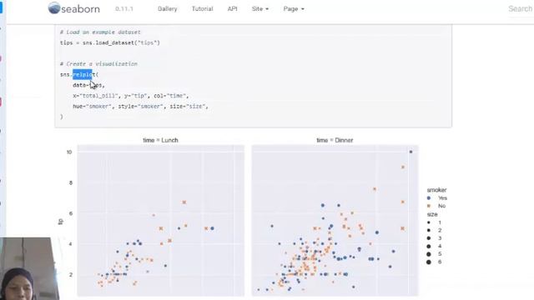This screenshot has height=300, width=534.
Task: Click the orange No legend marker
Action: [429, 206]
